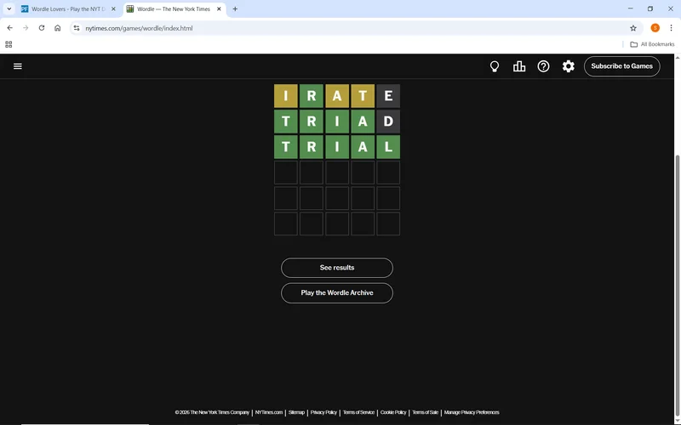Go forward in browser history
Image resolution: width=681 pixels, height=425 pixels.
pyautogui.click(x=26, y=28)
